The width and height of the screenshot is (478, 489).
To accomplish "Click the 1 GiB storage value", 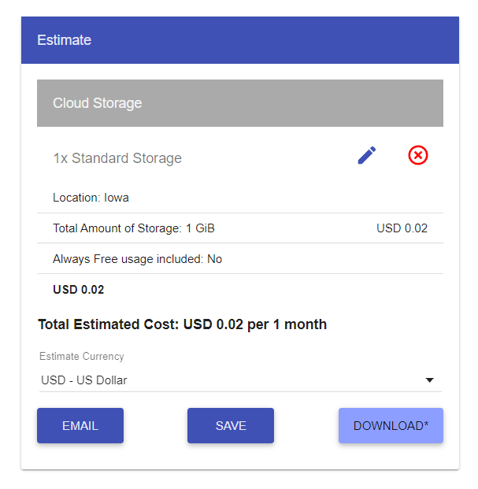I will coord(200,228).
